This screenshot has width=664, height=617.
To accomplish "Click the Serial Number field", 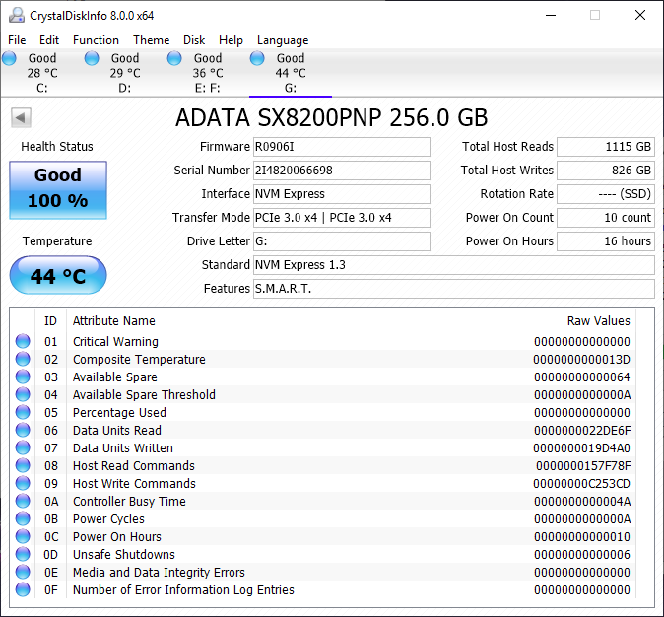I will point(342,171).
